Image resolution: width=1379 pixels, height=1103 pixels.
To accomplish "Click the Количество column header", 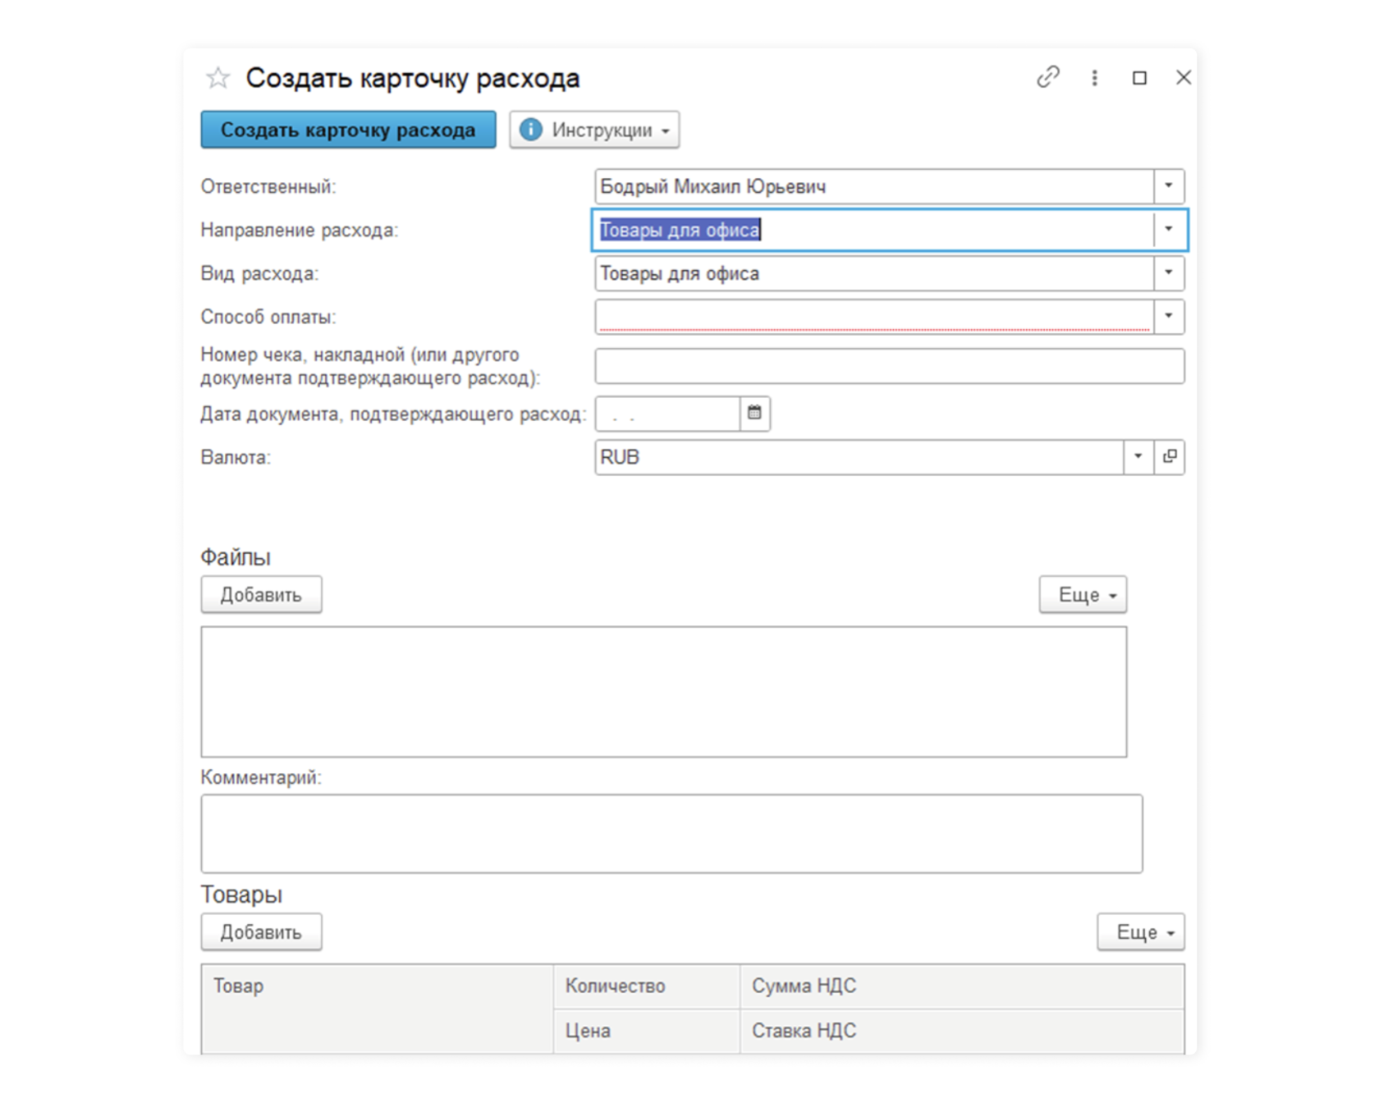I will 647,986.
